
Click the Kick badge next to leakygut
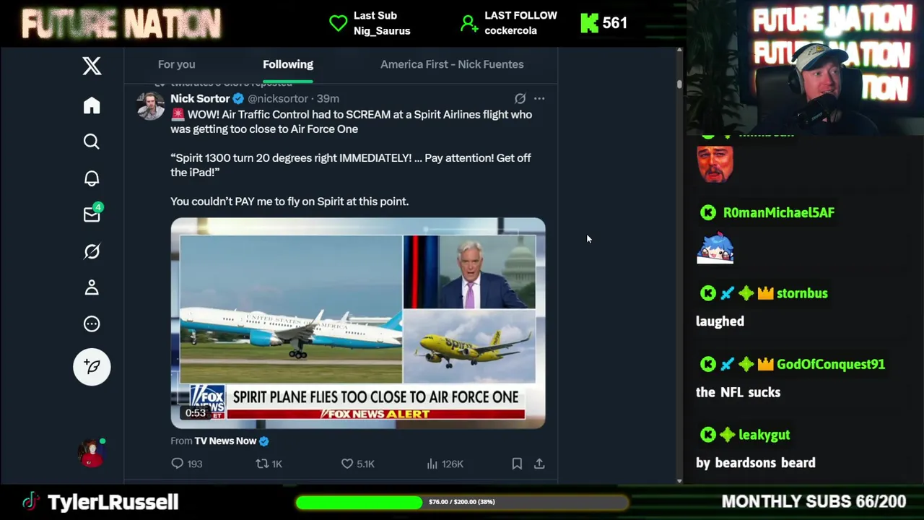708,435
